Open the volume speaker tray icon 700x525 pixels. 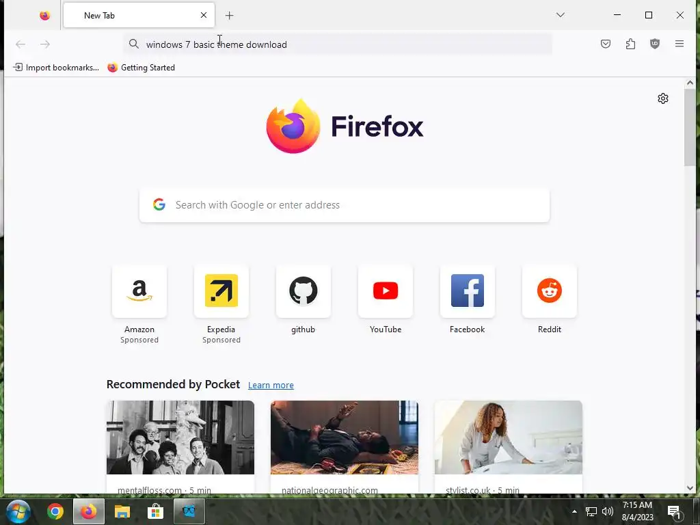[608, 511]
